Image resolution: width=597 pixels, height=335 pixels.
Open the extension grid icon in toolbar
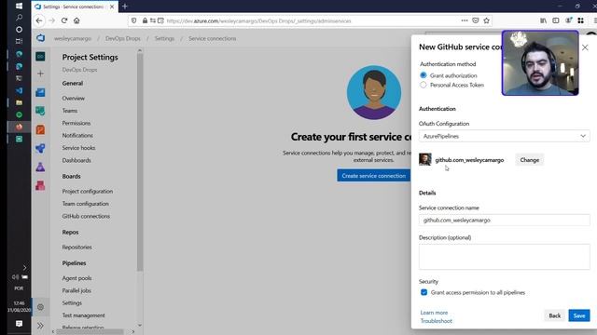(580, 20)
